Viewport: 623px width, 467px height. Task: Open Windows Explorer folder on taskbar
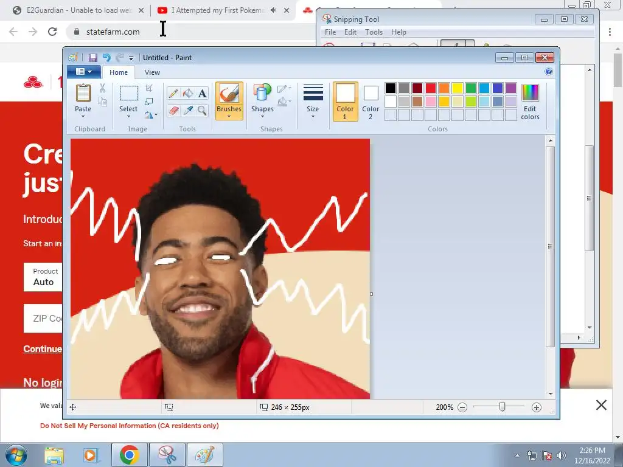coord(54,455)
